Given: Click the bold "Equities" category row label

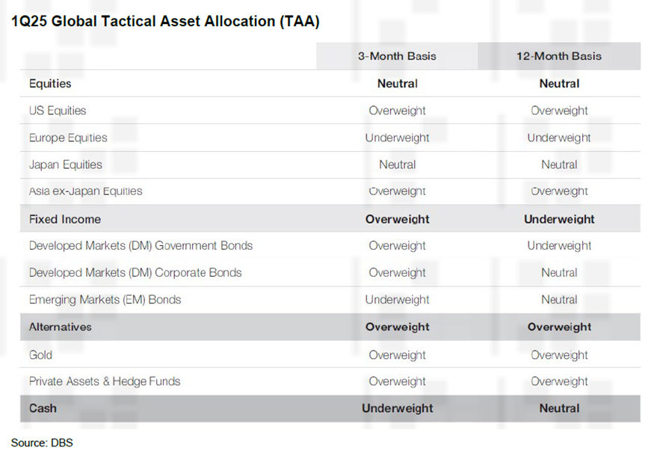Looking at the screenshot, I should click(x=50, y=84).
